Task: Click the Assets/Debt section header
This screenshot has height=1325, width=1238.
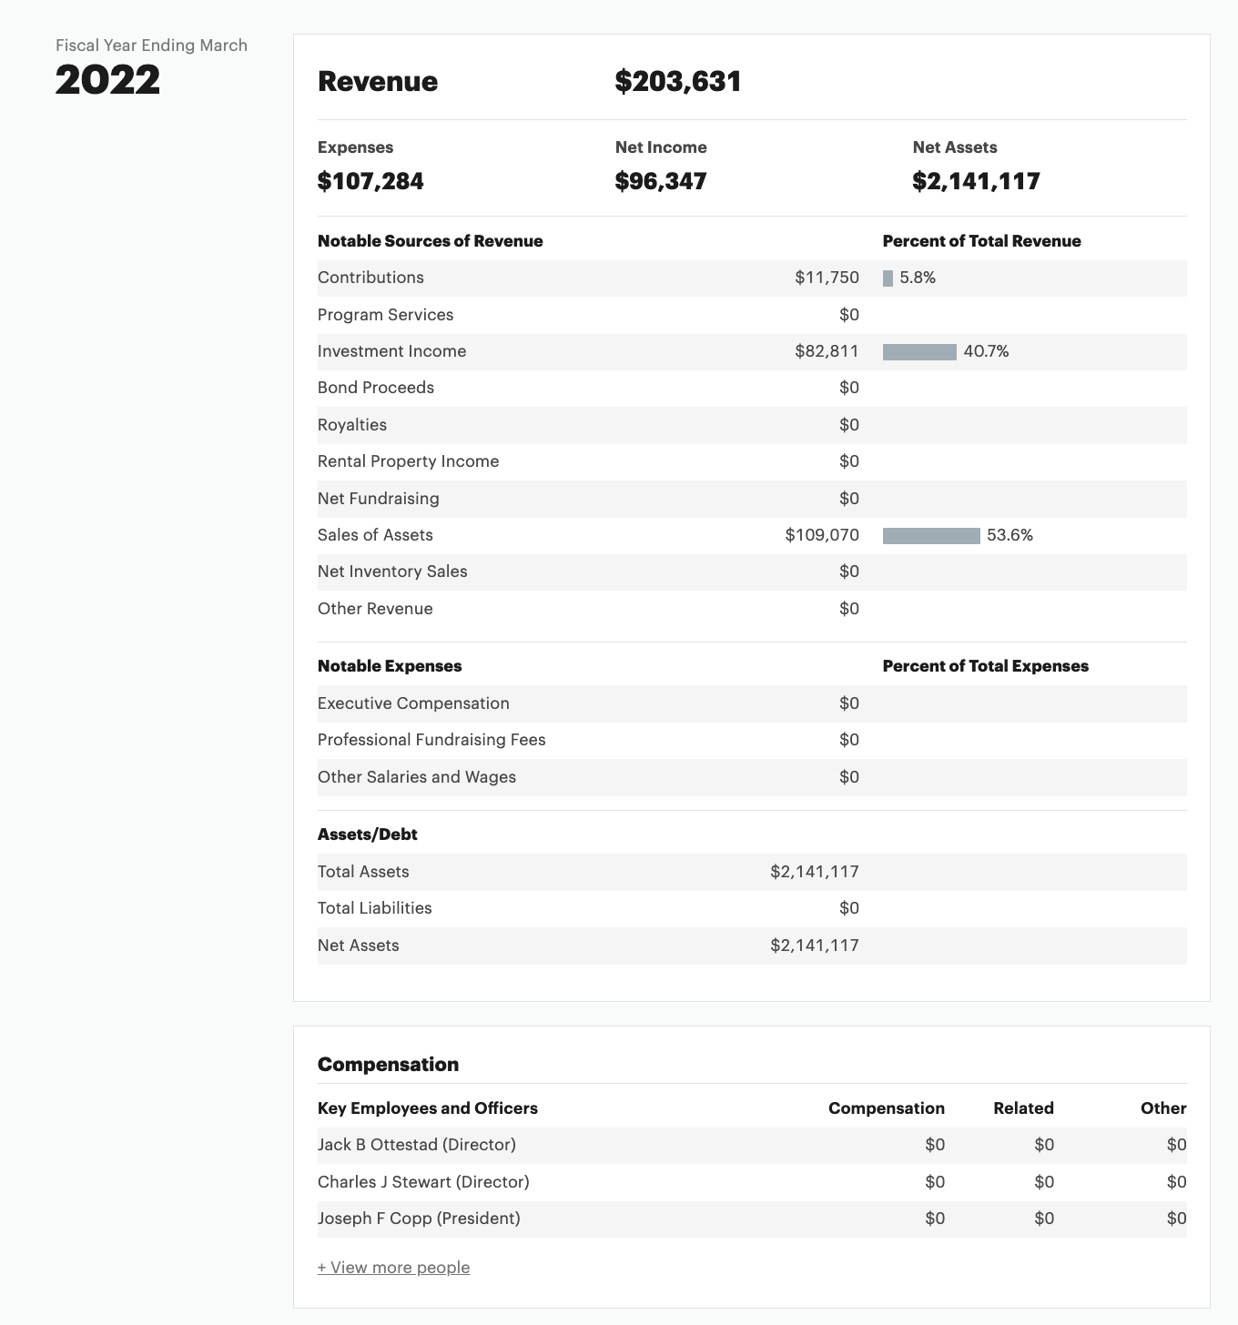Action: [367, 834]
